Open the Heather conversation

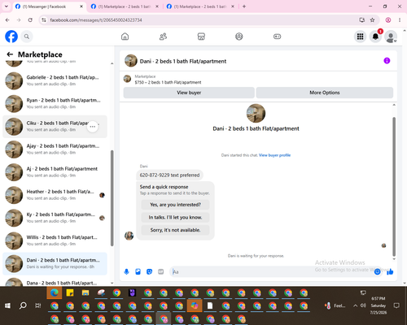[55, 195]
